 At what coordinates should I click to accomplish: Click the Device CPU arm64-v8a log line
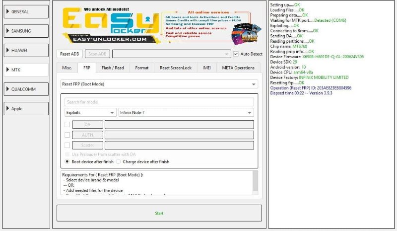point(291,72)
